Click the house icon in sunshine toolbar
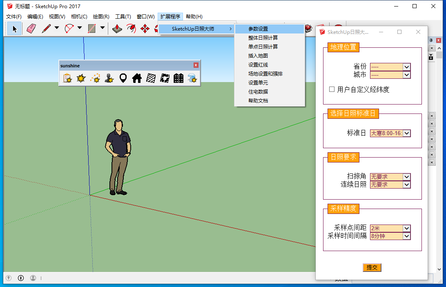Viewport: 446px width, 287px height. coord(137,78)
